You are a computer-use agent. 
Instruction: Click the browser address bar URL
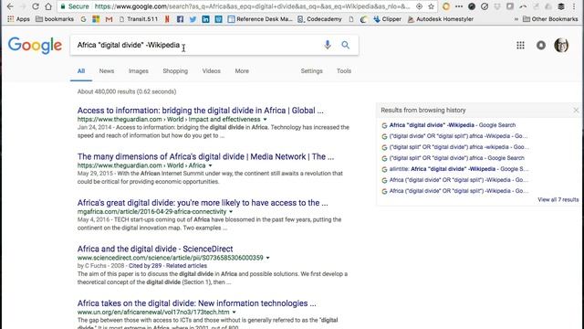(253, 6)
